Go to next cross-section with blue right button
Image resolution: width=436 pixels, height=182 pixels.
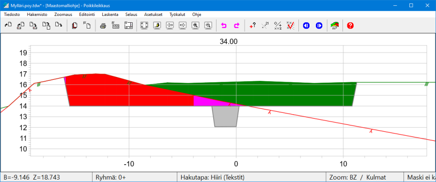click(319, 26)
